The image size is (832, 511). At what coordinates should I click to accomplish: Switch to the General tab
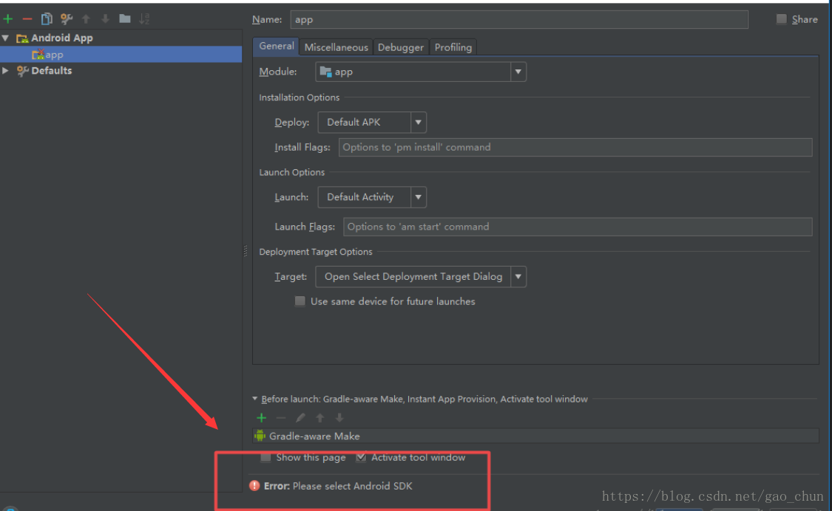[x=276, y=46]
